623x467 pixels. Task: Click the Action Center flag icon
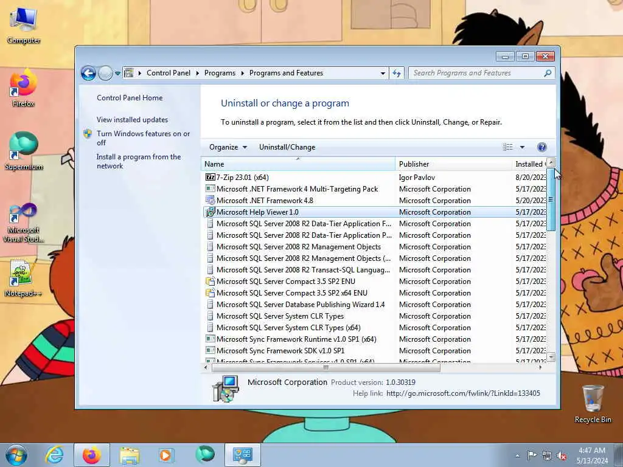pos(532,455)
